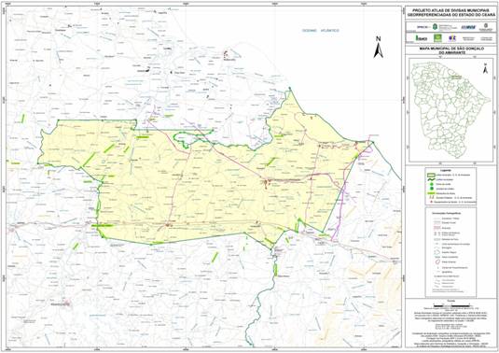Click the green wavy line symbol in the legend
The height and width of the screenshot is (353, 499).
coord(431,179)
